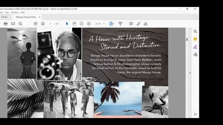223x125 pixels.
Task: Open the find text magnifier in the toolbar
Action: (x=20, y=24)
